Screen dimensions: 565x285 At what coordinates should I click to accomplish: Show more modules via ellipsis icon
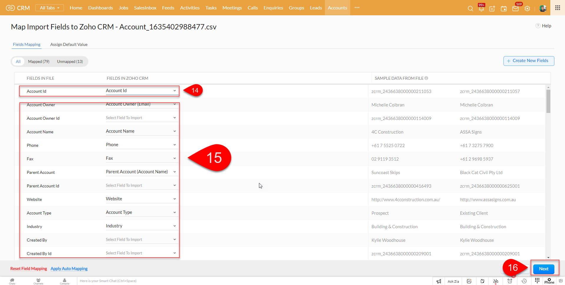click(357, 8)
